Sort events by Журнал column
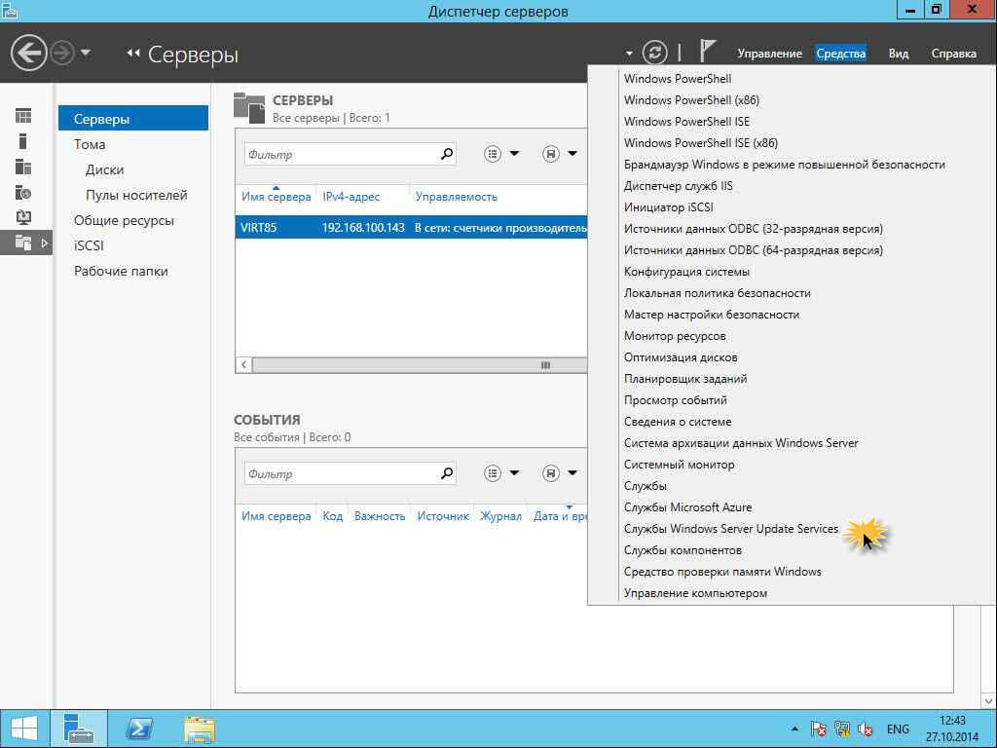The width and height of the screenshot is (997, 748). click(x=500, y=516)
